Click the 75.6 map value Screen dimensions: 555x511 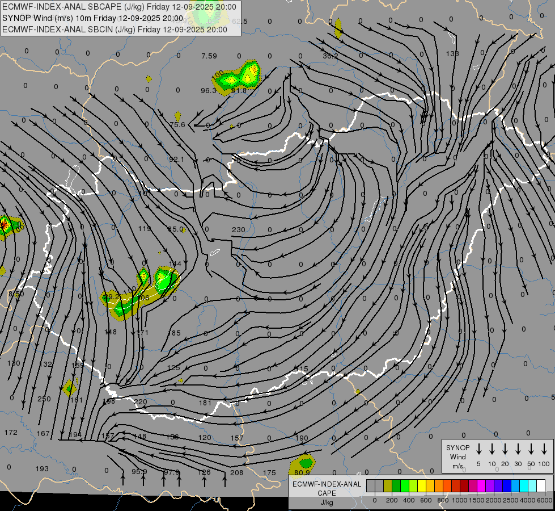pos(177,124)
